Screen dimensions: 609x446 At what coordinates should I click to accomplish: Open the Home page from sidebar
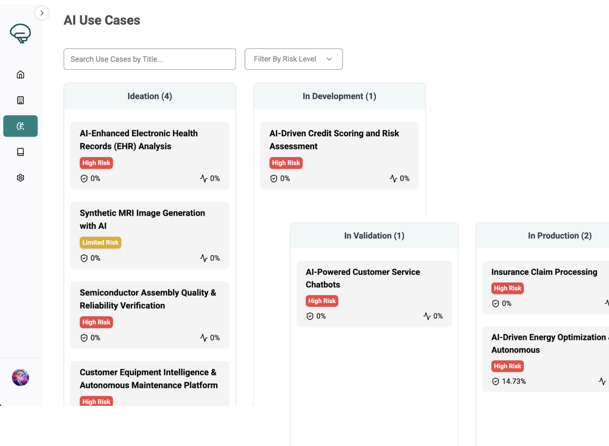click(x=20, y=74)
